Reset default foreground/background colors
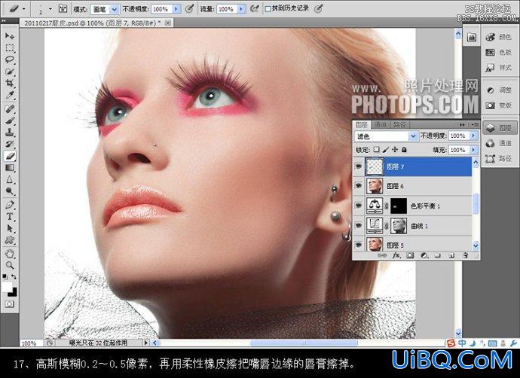Image resolution: width=520 pixels, height=378 pixels. [5, 276]
